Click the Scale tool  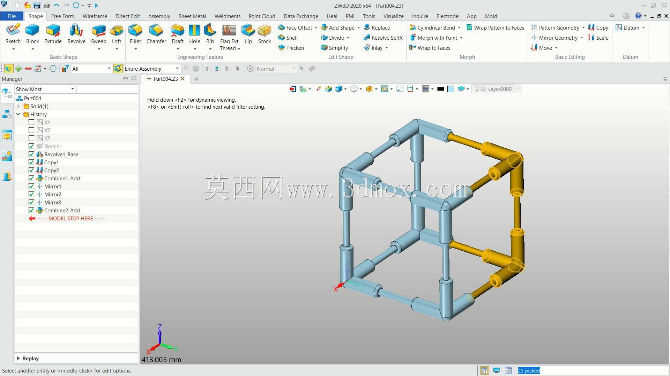598,38
